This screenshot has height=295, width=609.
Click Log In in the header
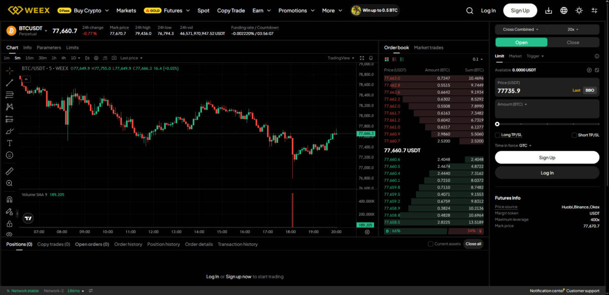(488, 10)
